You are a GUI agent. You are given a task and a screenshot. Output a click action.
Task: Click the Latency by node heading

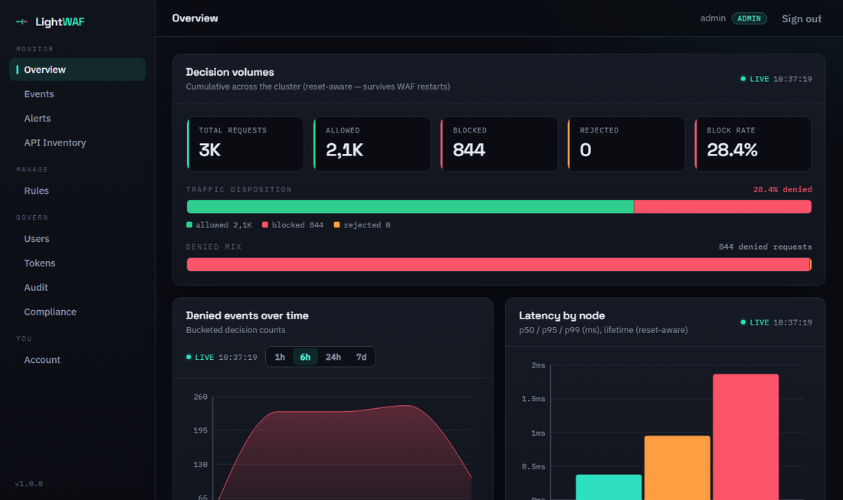562,315
